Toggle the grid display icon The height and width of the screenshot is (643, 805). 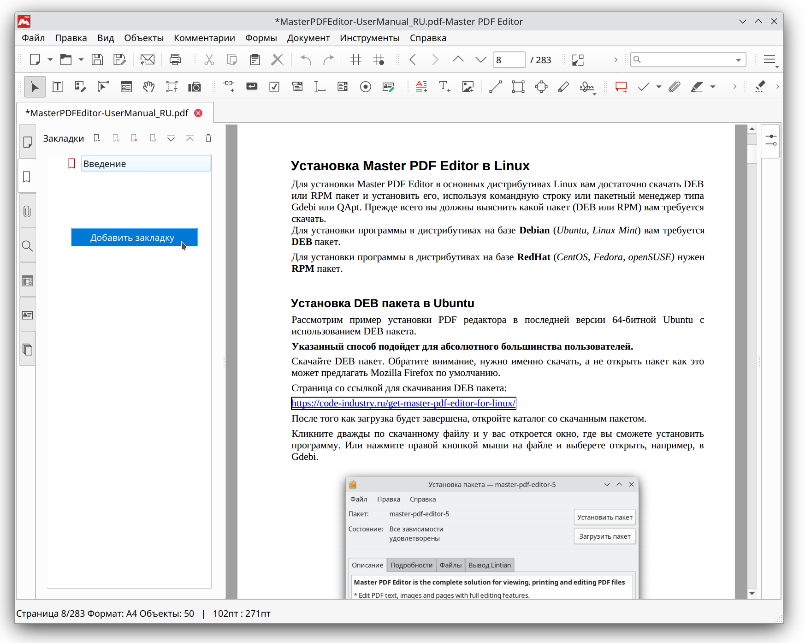[x=355, y=60]
